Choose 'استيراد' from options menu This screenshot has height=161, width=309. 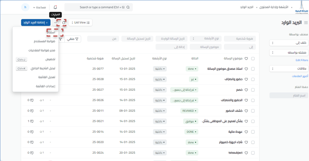tap(36, 32)
